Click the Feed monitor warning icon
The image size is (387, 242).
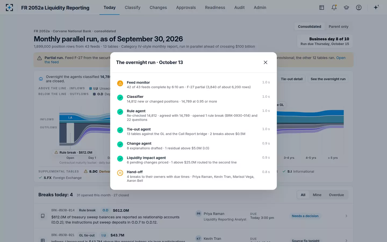[x=120, y=83]
